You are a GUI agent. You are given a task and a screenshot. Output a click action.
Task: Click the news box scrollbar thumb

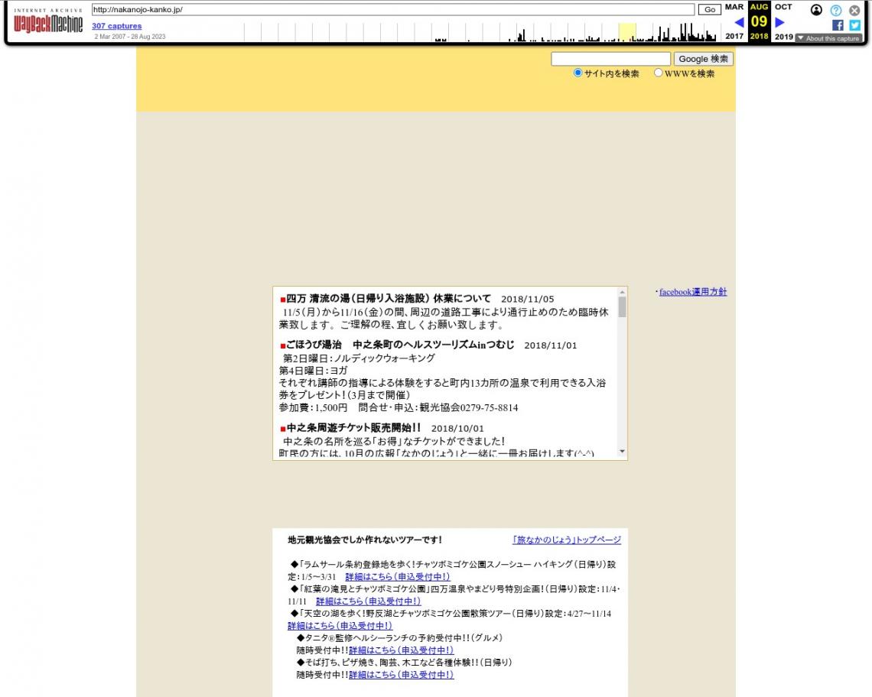[623, 306]
